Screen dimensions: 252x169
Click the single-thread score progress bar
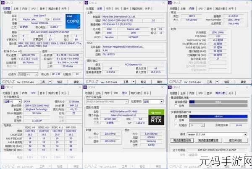(x=218, y=101)
